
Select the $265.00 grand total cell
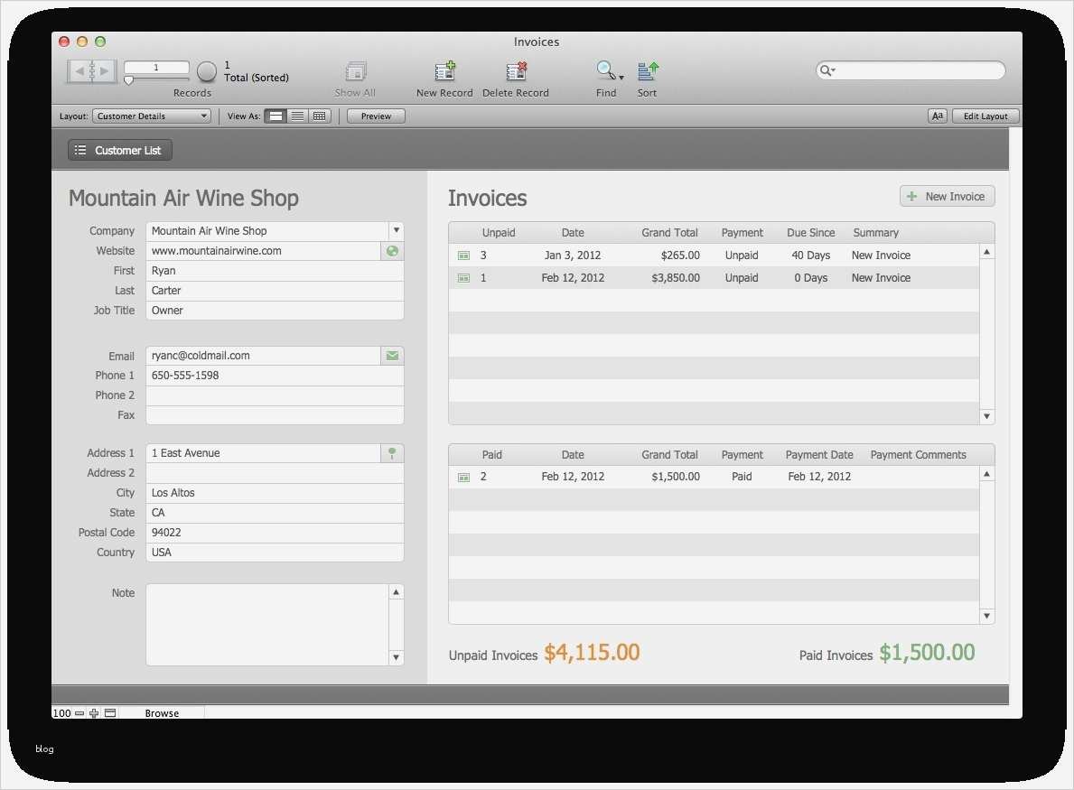click(x=680, y=256)
